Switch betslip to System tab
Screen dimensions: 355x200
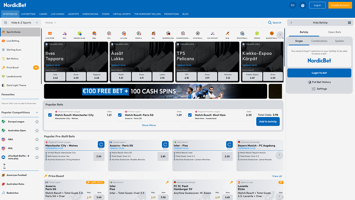tap(340, 41)
